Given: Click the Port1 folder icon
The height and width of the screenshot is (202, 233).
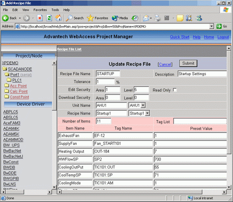Looking at the screenshot, I should tap(7, 75).
